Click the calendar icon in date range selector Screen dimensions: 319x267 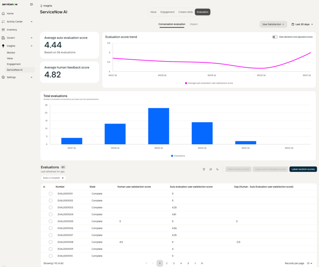(x=293, y=24)
